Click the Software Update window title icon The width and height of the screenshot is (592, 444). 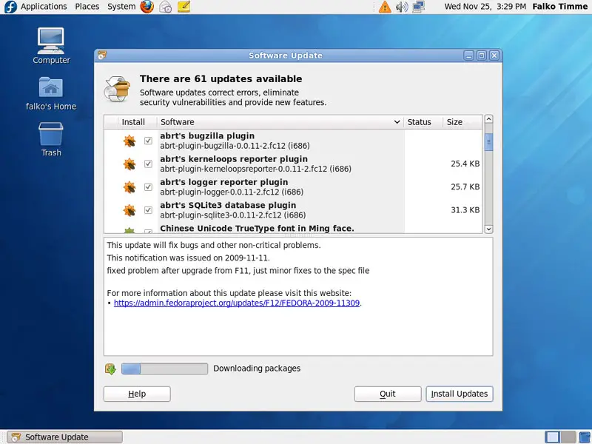pyautogui.click(x=102, y=55)
